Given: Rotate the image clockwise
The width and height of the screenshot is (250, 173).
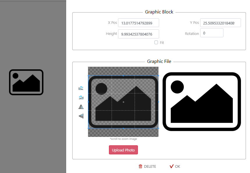Looking at the screenshot, I should (x=81, y=97).
